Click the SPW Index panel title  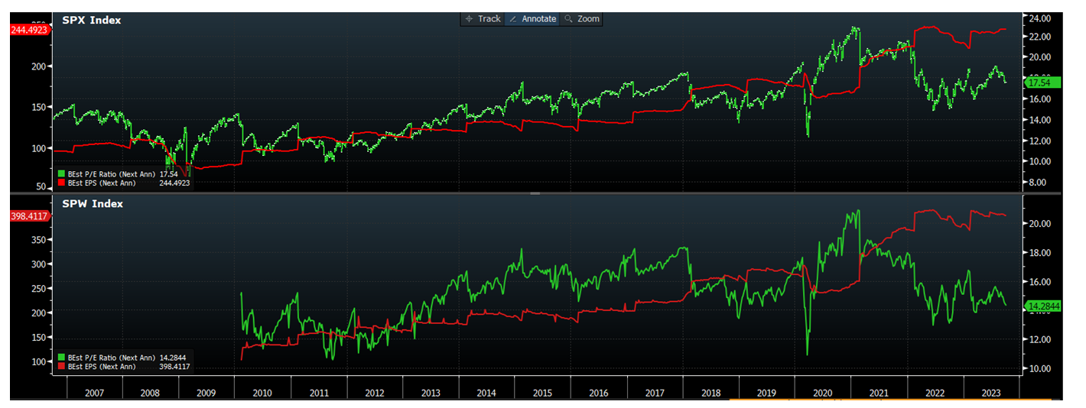[93, 204]
